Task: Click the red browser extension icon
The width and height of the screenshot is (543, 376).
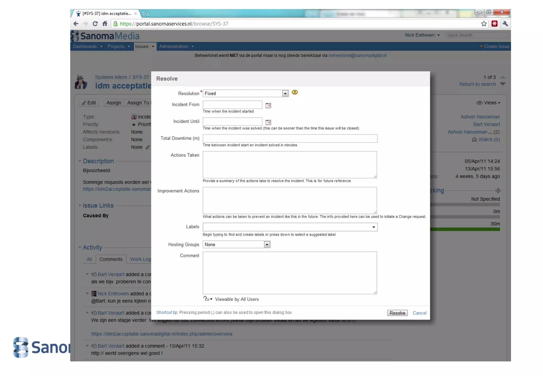Action: [x=494, y=24]
